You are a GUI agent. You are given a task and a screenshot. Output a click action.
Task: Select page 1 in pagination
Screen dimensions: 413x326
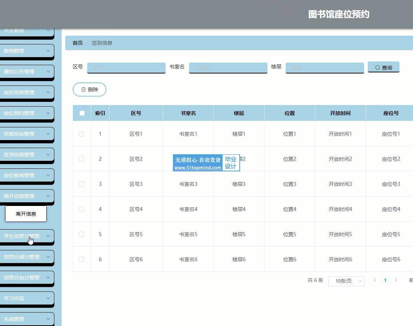[385, 280]
